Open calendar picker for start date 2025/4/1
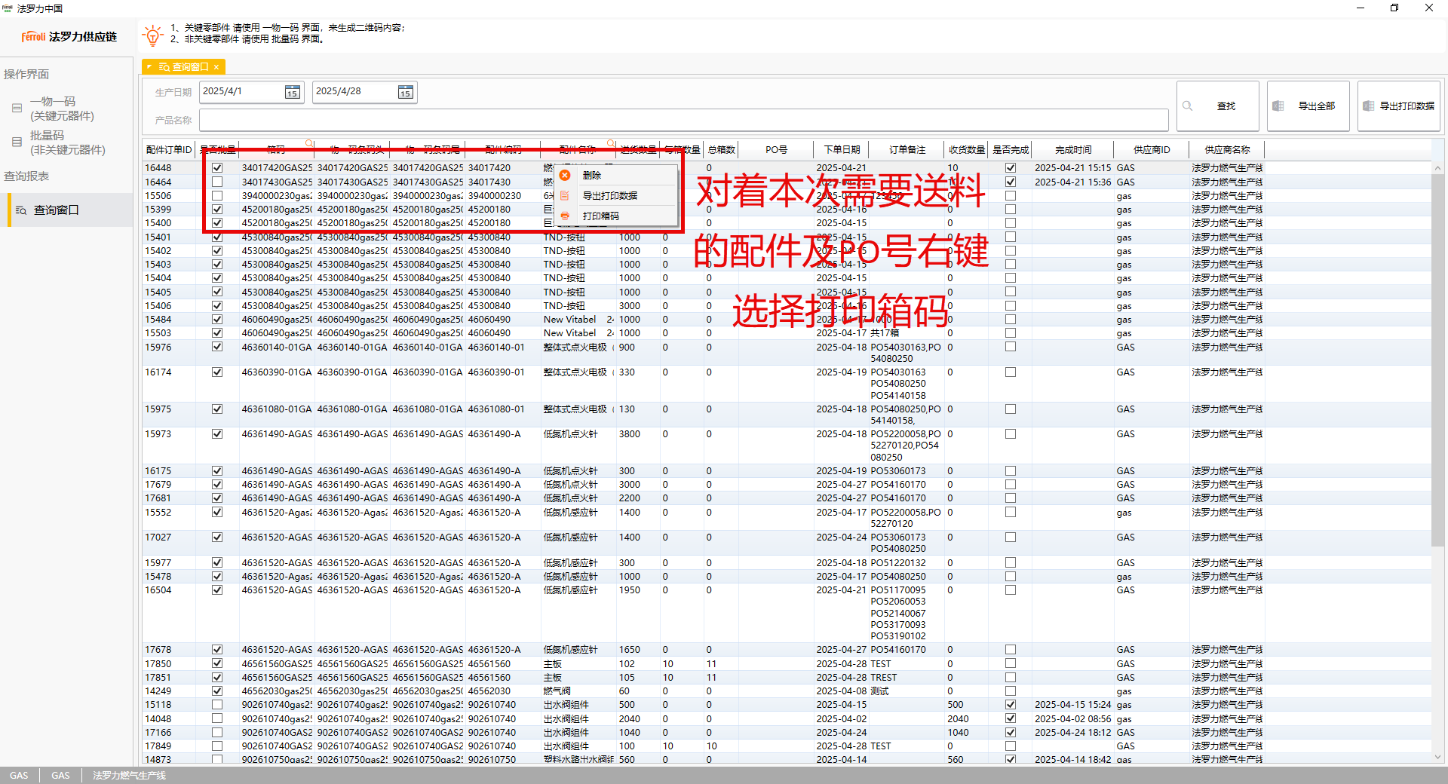 point(292,92)
